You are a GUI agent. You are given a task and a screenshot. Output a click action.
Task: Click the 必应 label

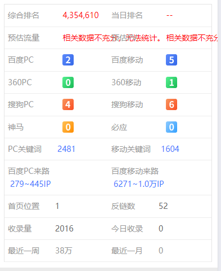[119, 127]
